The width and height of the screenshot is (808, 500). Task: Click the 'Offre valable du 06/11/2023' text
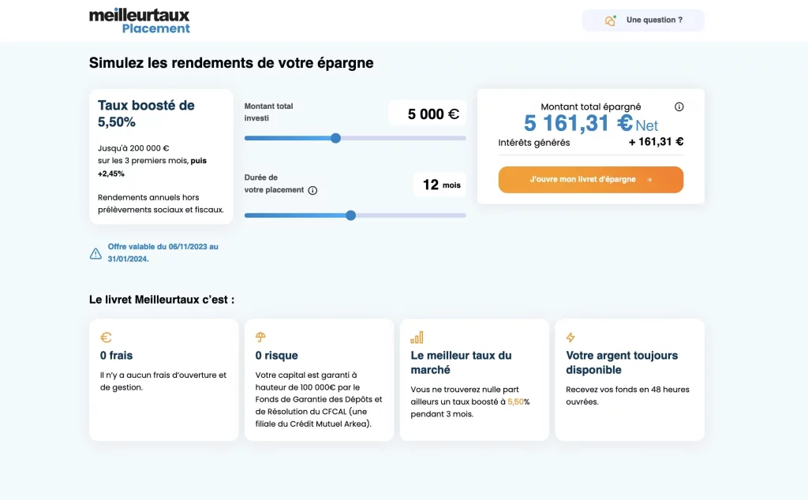[x=163, y=253]
